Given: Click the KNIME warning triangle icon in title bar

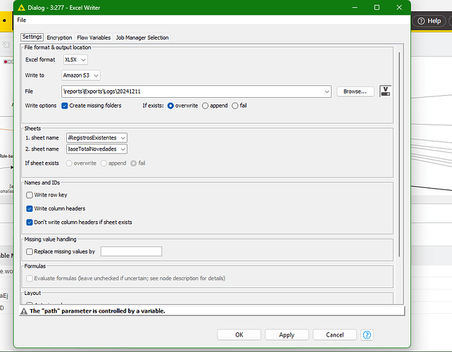Looking at the screenshot, I should coord(21,8).
